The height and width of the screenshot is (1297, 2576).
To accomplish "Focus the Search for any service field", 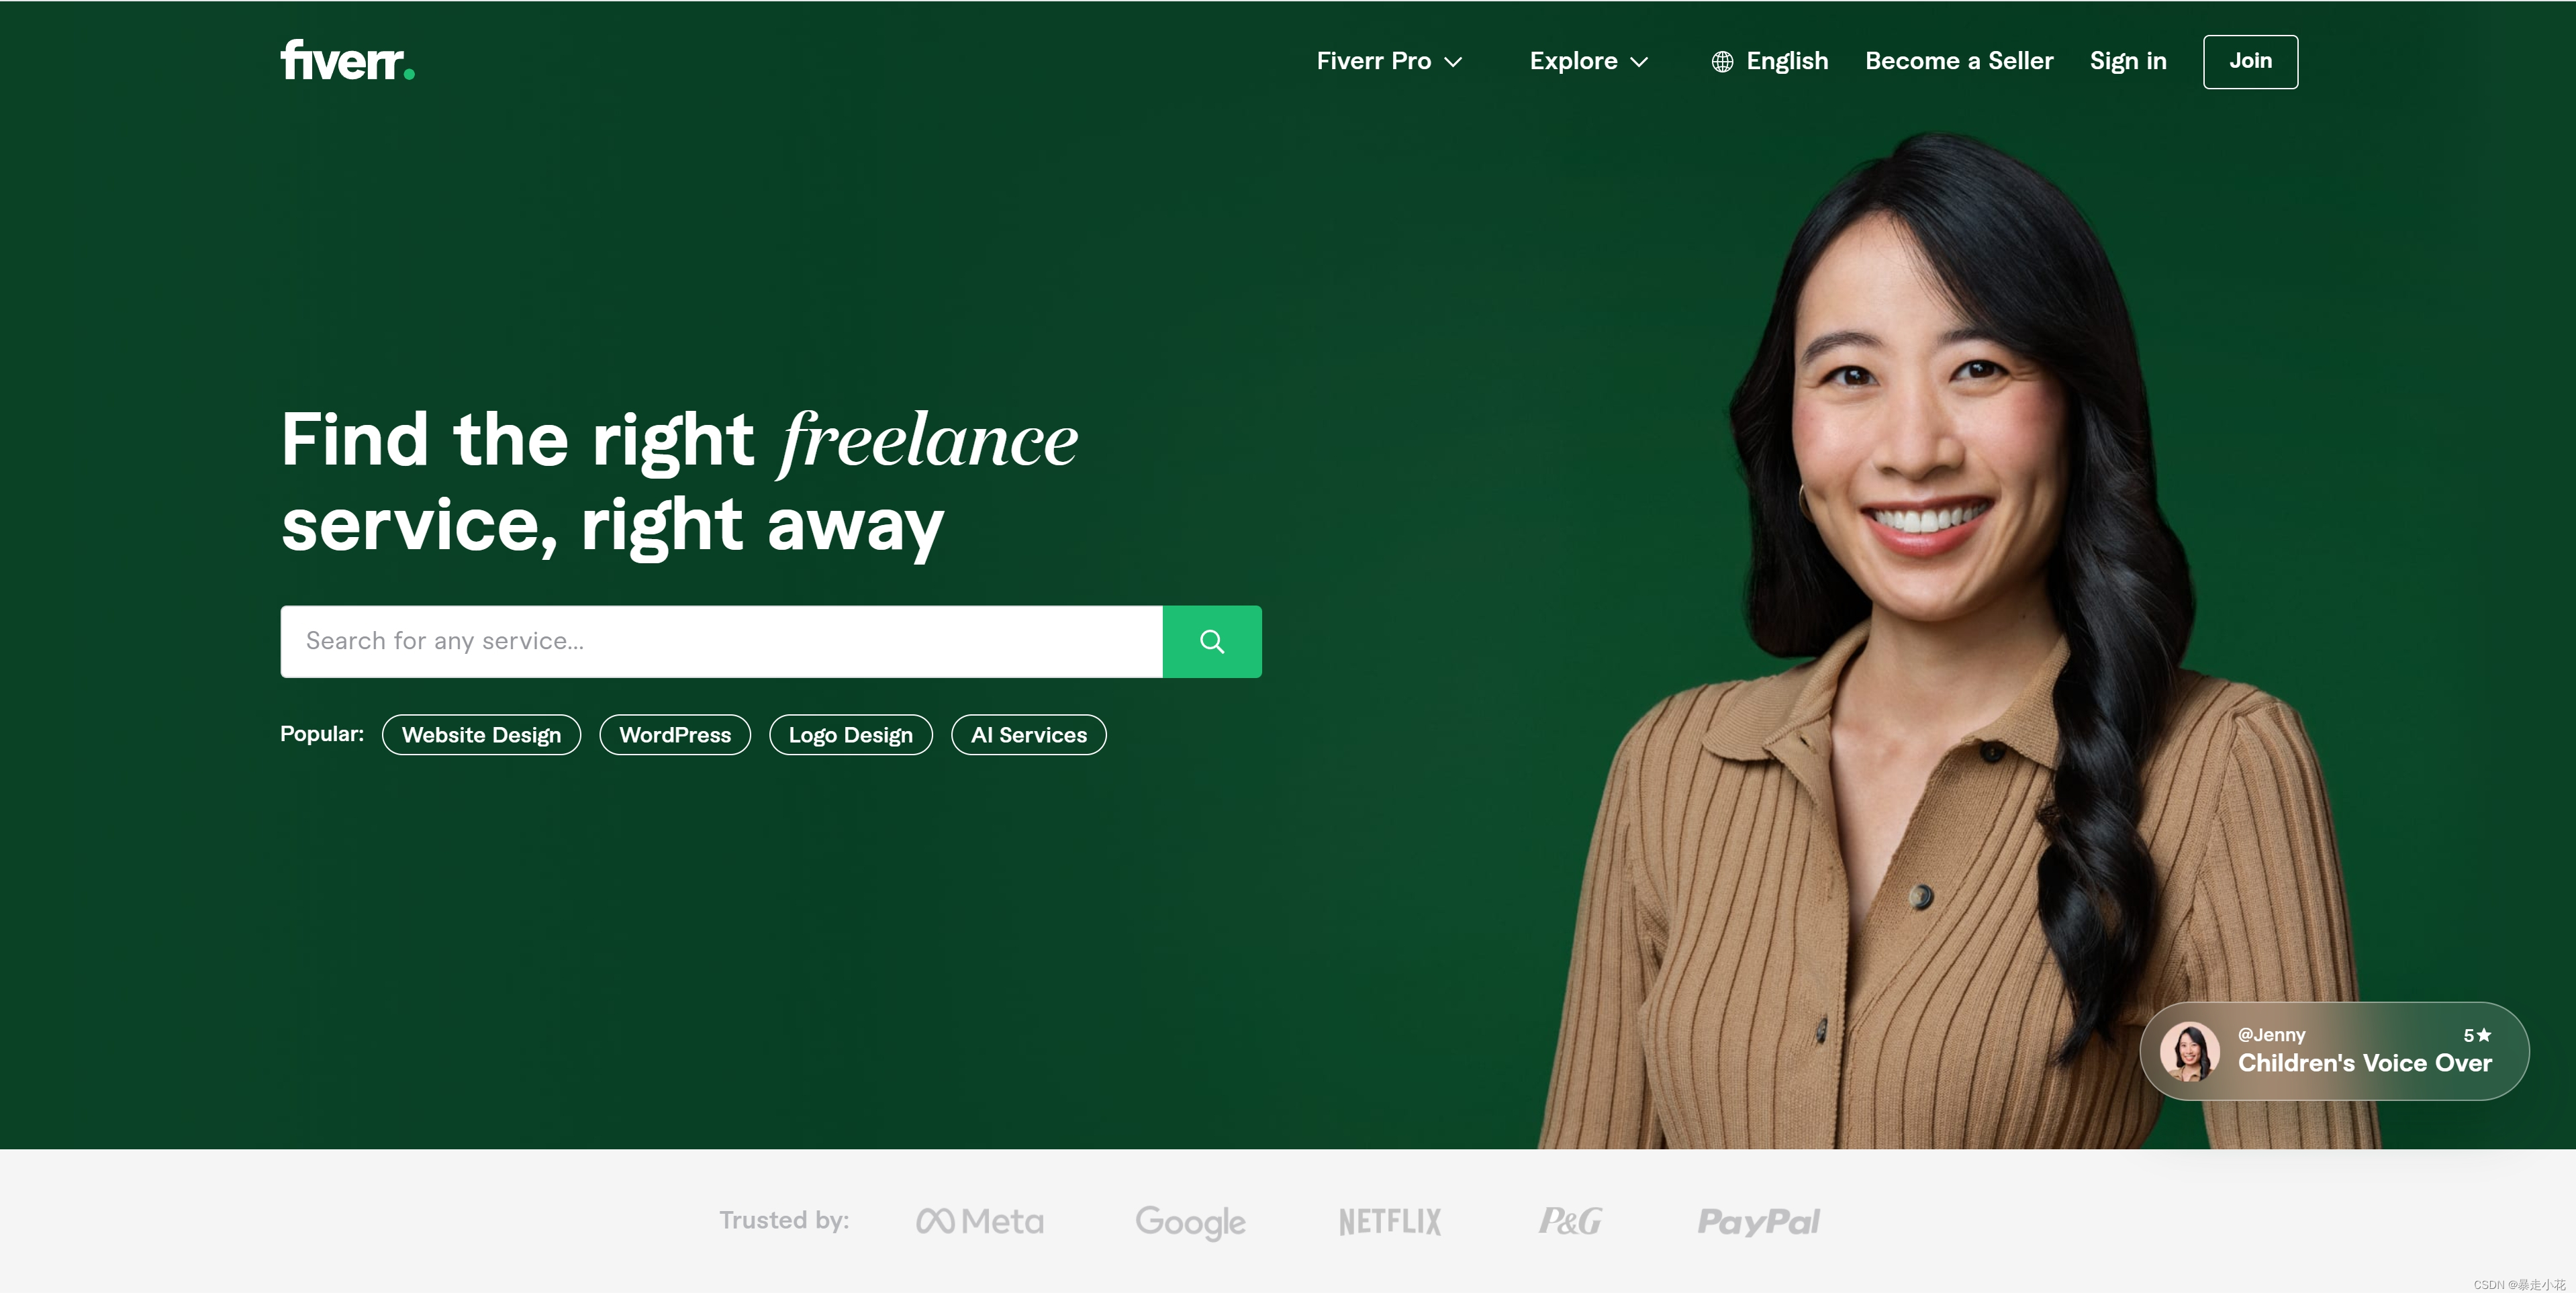I will point(721,641).
